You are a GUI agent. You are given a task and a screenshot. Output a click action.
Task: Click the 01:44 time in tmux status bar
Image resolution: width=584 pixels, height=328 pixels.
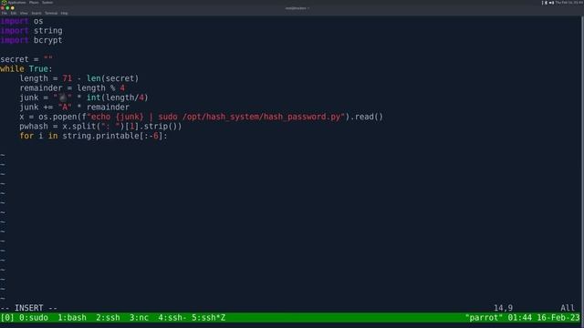pyautogui.click(x=519, y=318)
